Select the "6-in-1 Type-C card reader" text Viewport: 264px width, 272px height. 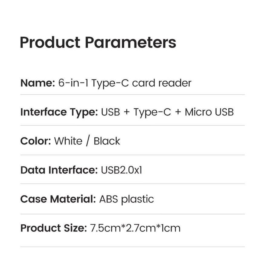point(125,83)
